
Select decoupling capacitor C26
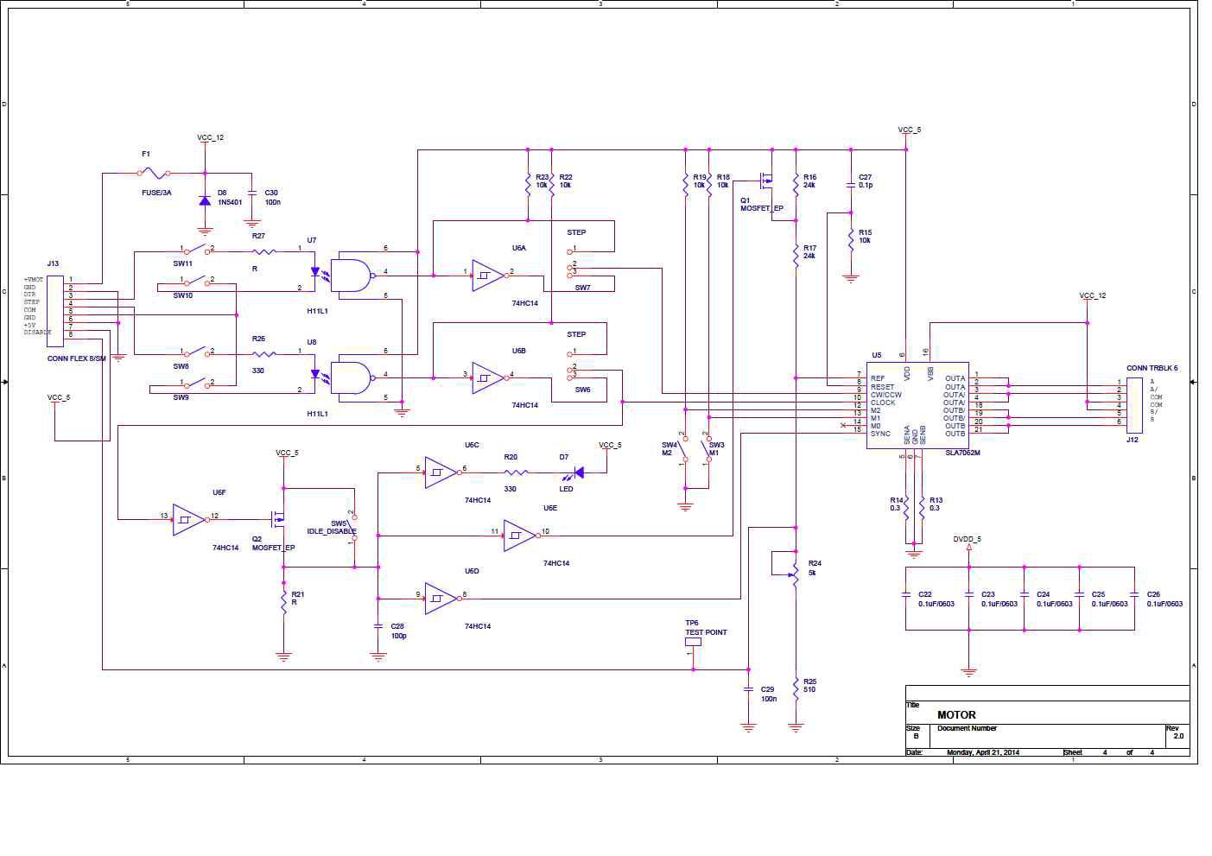click(x=1134, y=594)
